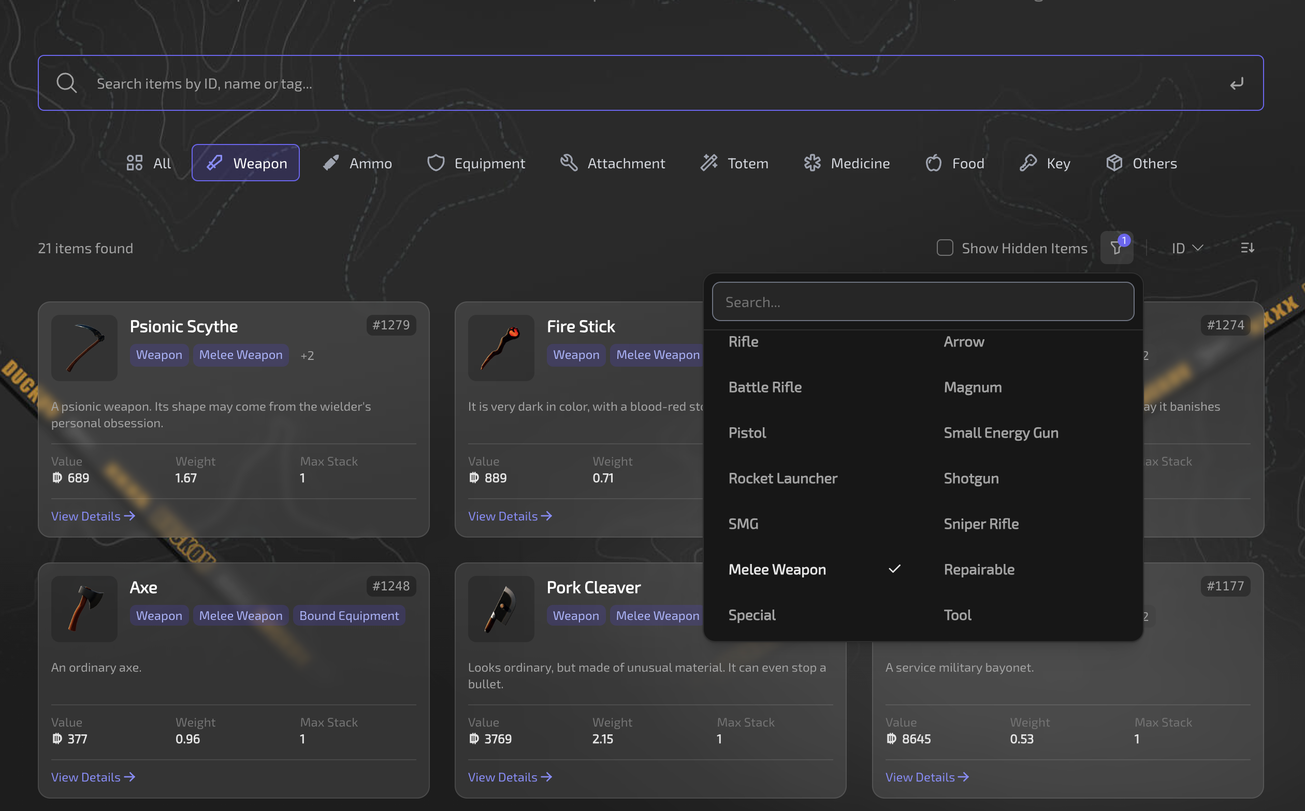Viewport: 1305px width, 811px height.
Task: Select the Totem category icon
Action: click(x=708, y=163)
